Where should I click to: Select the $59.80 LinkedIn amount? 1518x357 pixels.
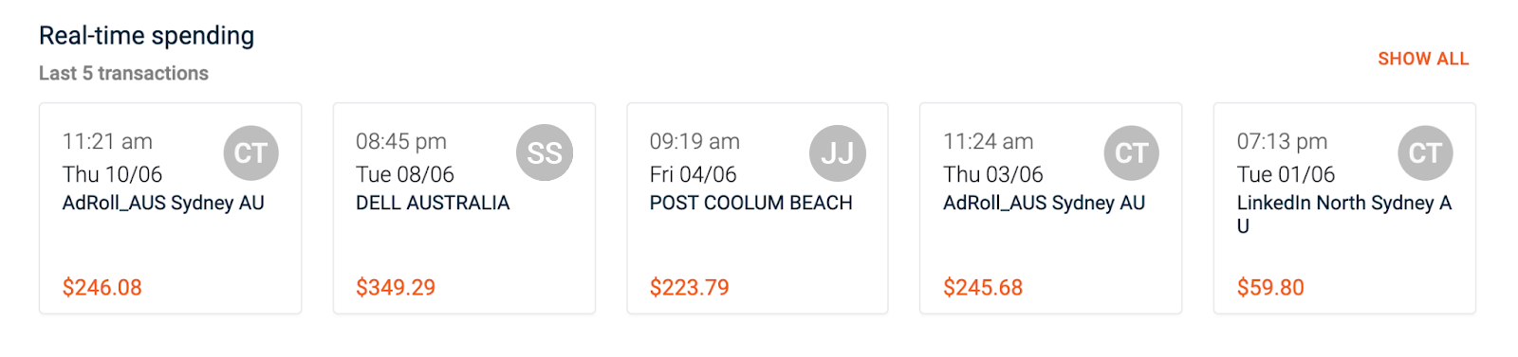click(x=1270, y=287)
